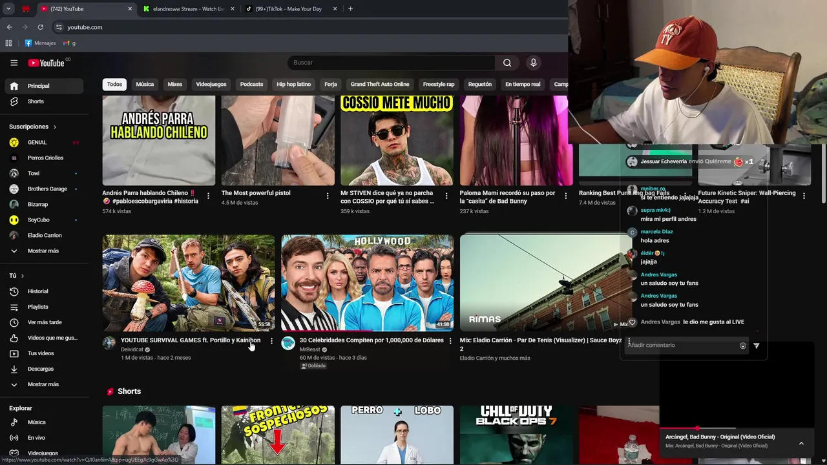The image size is (827, 465).
Task: Open Historial in sidebar
Action: 44,291
